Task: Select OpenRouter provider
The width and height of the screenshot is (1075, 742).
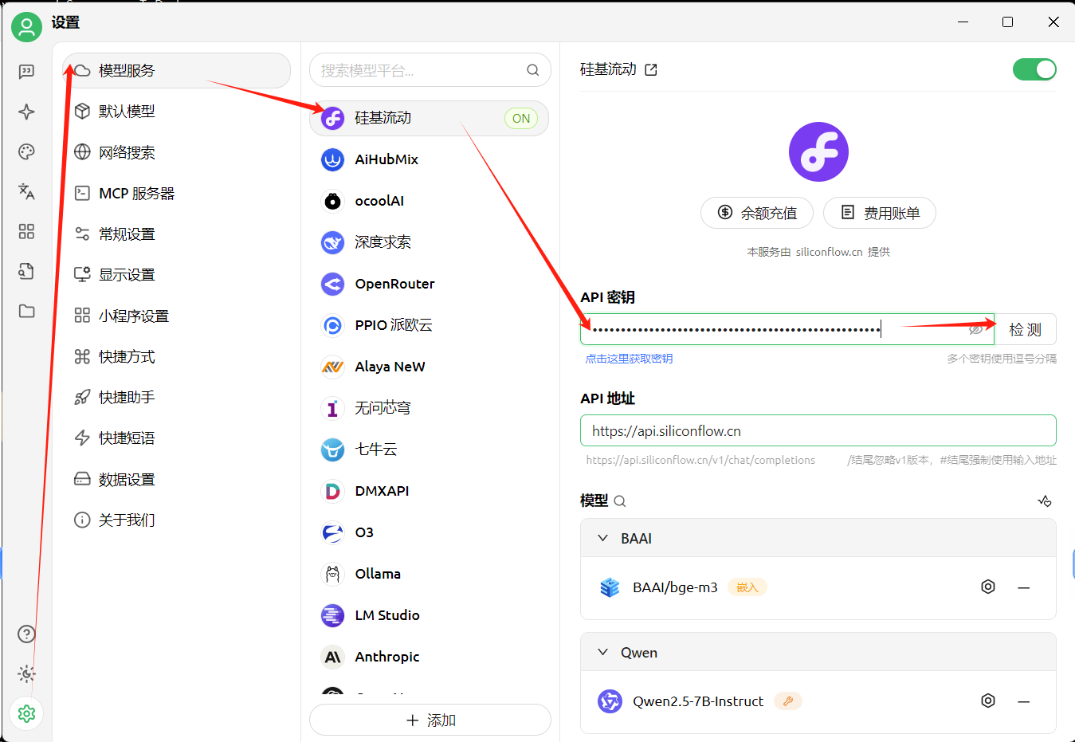Action: pyautogui.click(x=430, y=284)
